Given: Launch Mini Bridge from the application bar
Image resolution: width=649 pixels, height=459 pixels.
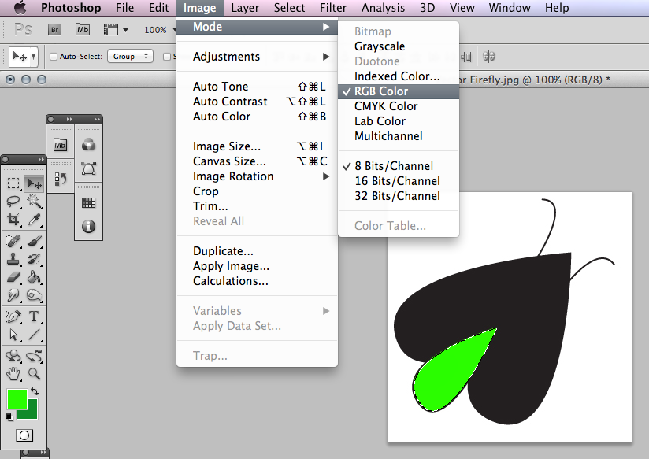Looking at the screenshot, I should coord(83,29).
